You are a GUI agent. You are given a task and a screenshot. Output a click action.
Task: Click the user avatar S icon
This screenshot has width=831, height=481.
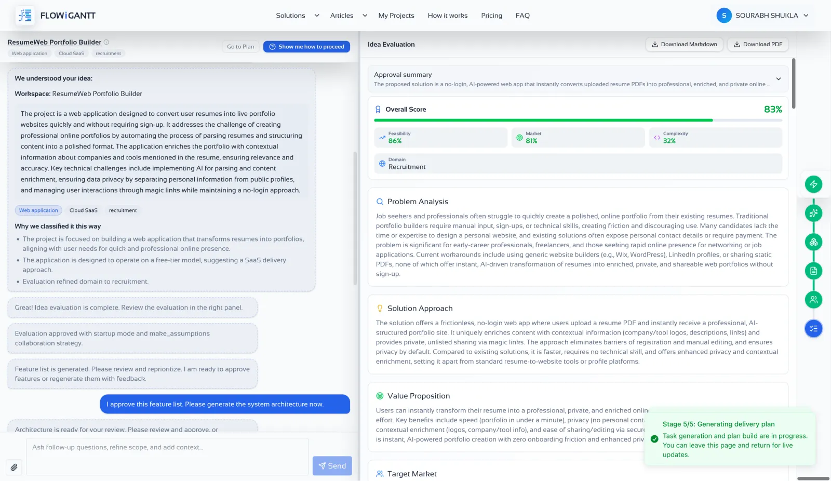pyautogui.click(x=724, y=16)
